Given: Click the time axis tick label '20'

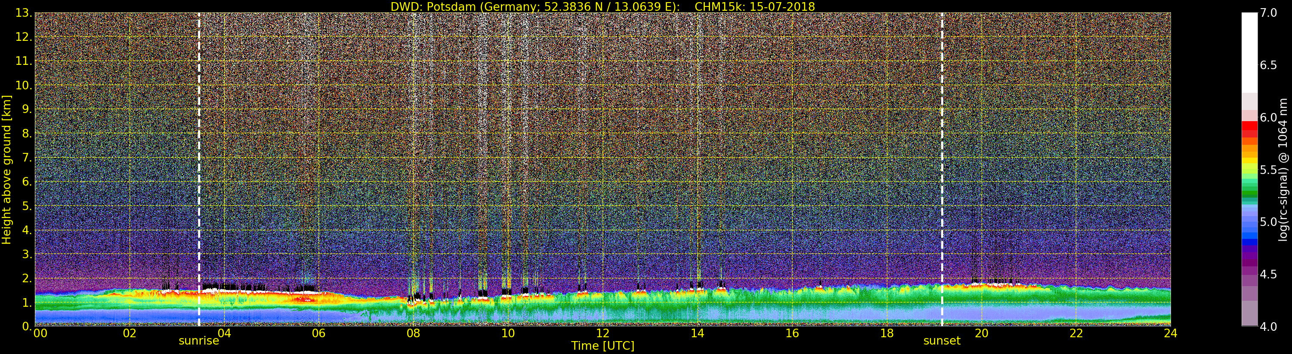Looking at the screenshot, I should (982, 333).
